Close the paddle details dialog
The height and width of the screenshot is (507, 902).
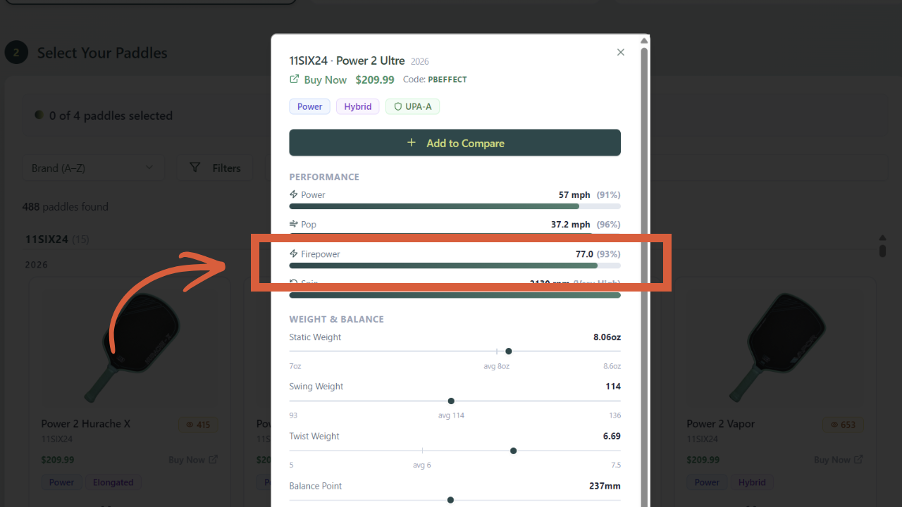(621, 52)
